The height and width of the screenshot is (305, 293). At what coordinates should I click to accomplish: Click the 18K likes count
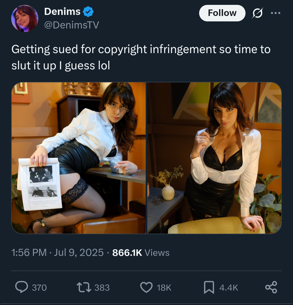pos(164,287)
